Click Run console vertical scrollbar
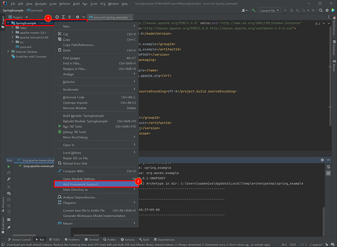Image resolution: width=337 pixels, height=247 pixels. tap(324, 221)
